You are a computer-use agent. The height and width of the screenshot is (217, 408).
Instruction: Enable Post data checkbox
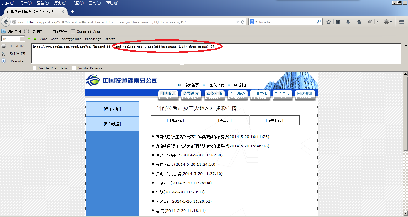(x=34, y=68)
